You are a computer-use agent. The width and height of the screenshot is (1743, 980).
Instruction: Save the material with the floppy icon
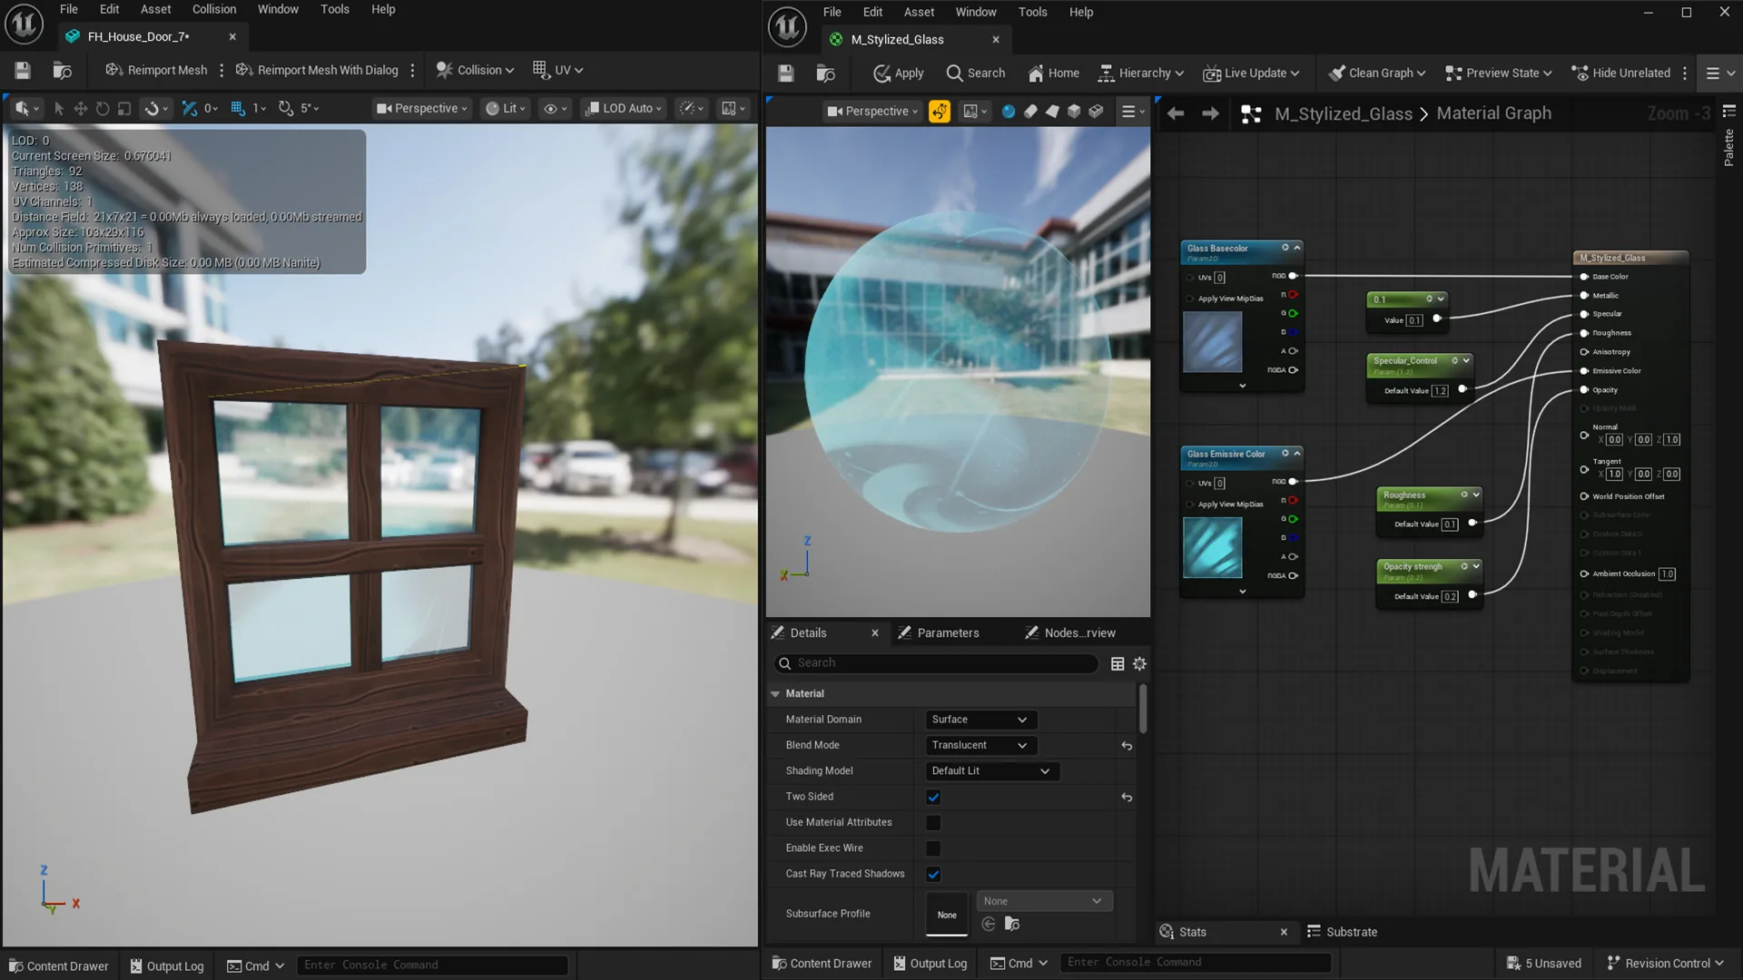(786, 73)
